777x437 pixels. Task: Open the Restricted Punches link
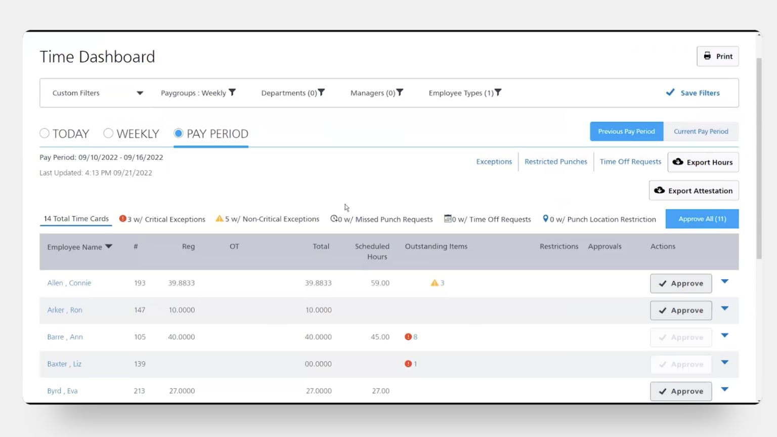pyautogui.click(x=555, y=161)
